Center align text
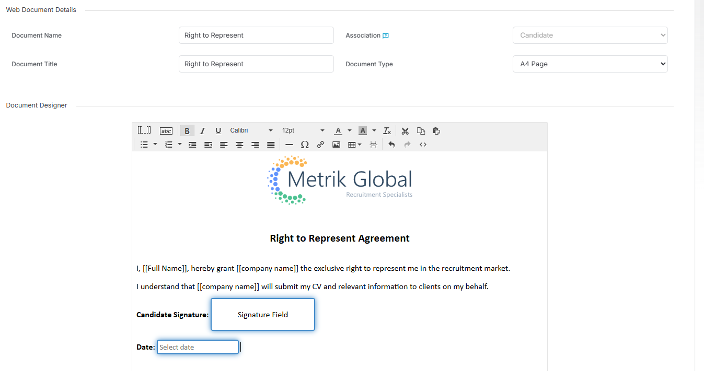The image size is (704, 371). (239, 145)
